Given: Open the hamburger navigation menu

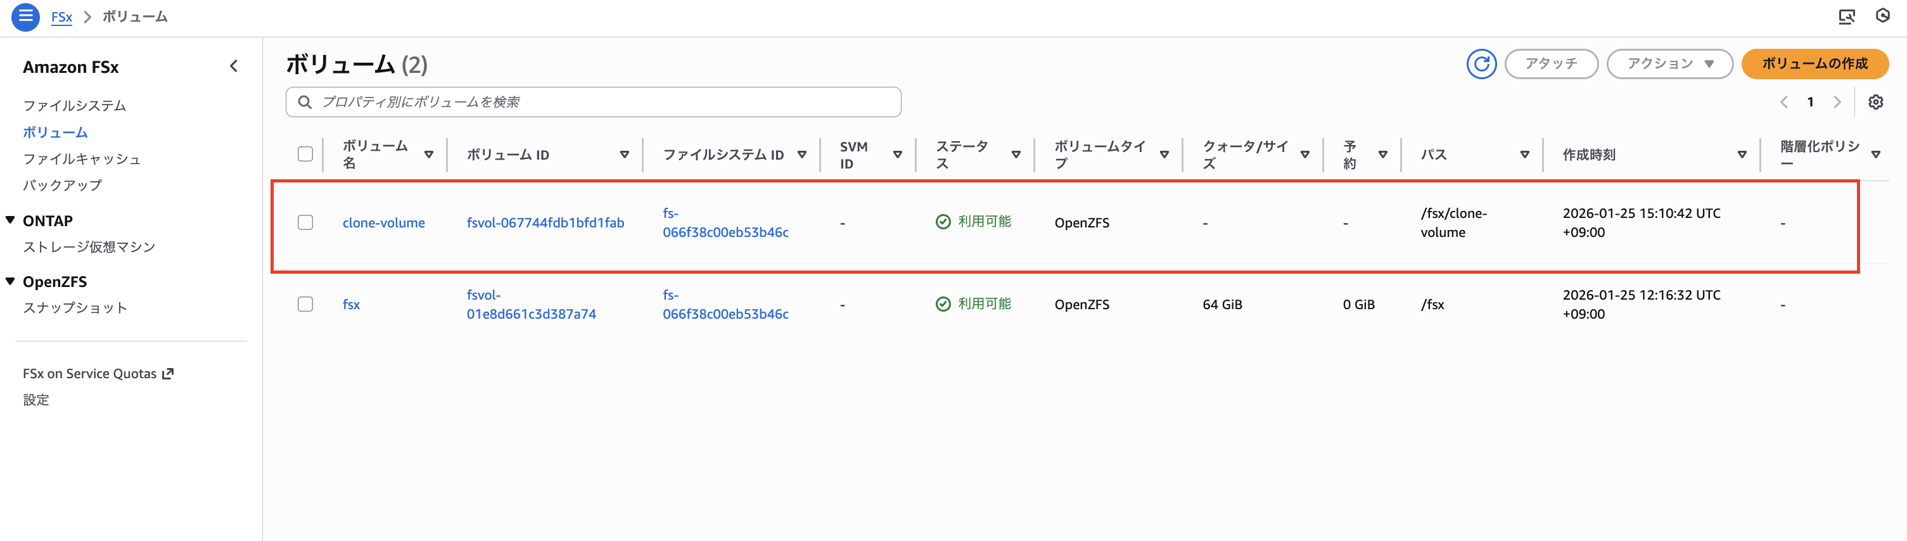Looking at the screenshot, I should click(25, 16).
